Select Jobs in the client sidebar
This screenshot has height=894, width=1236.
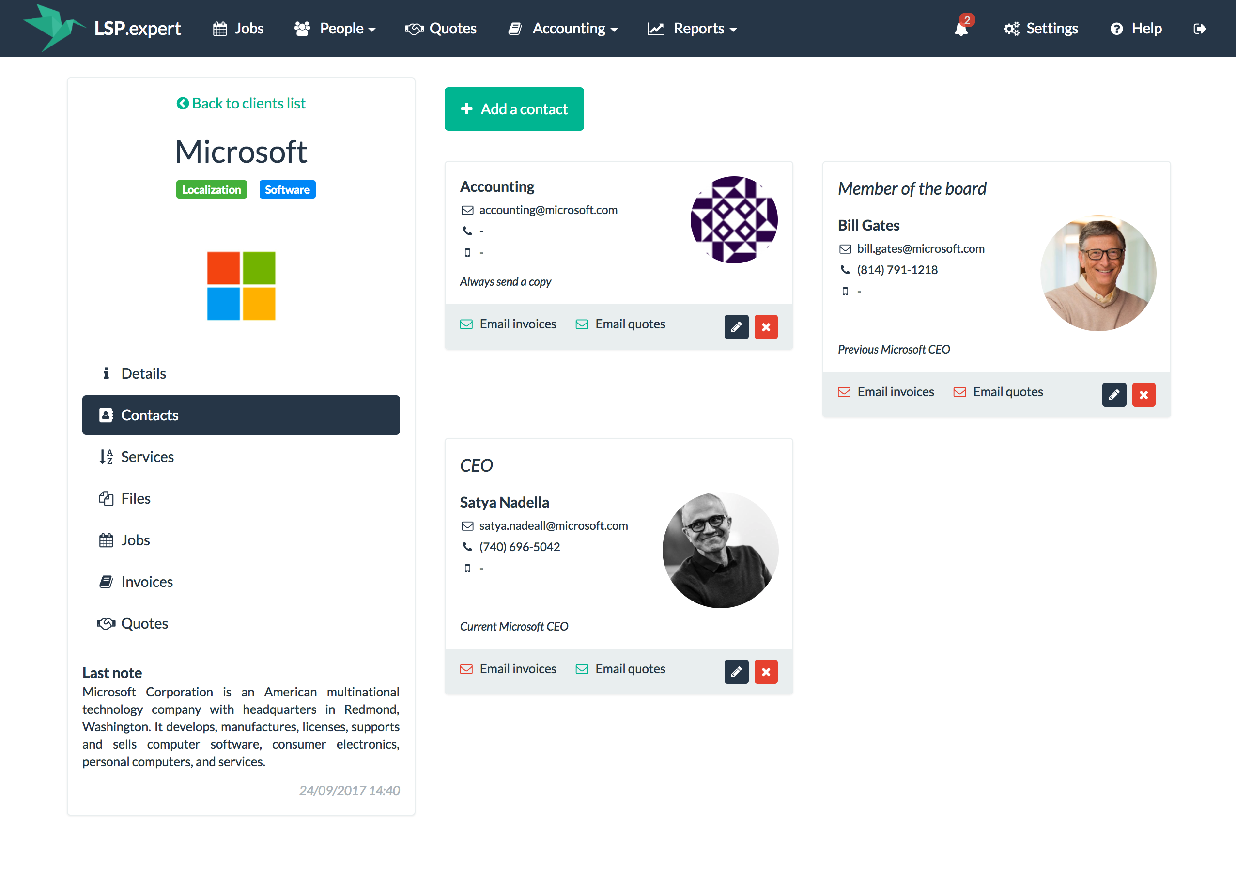coord(241,540)
